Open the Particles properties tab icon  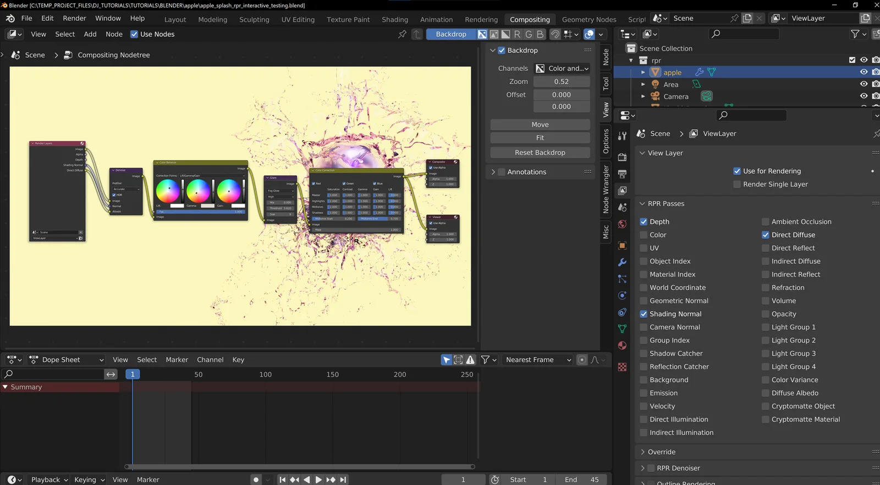622,279
